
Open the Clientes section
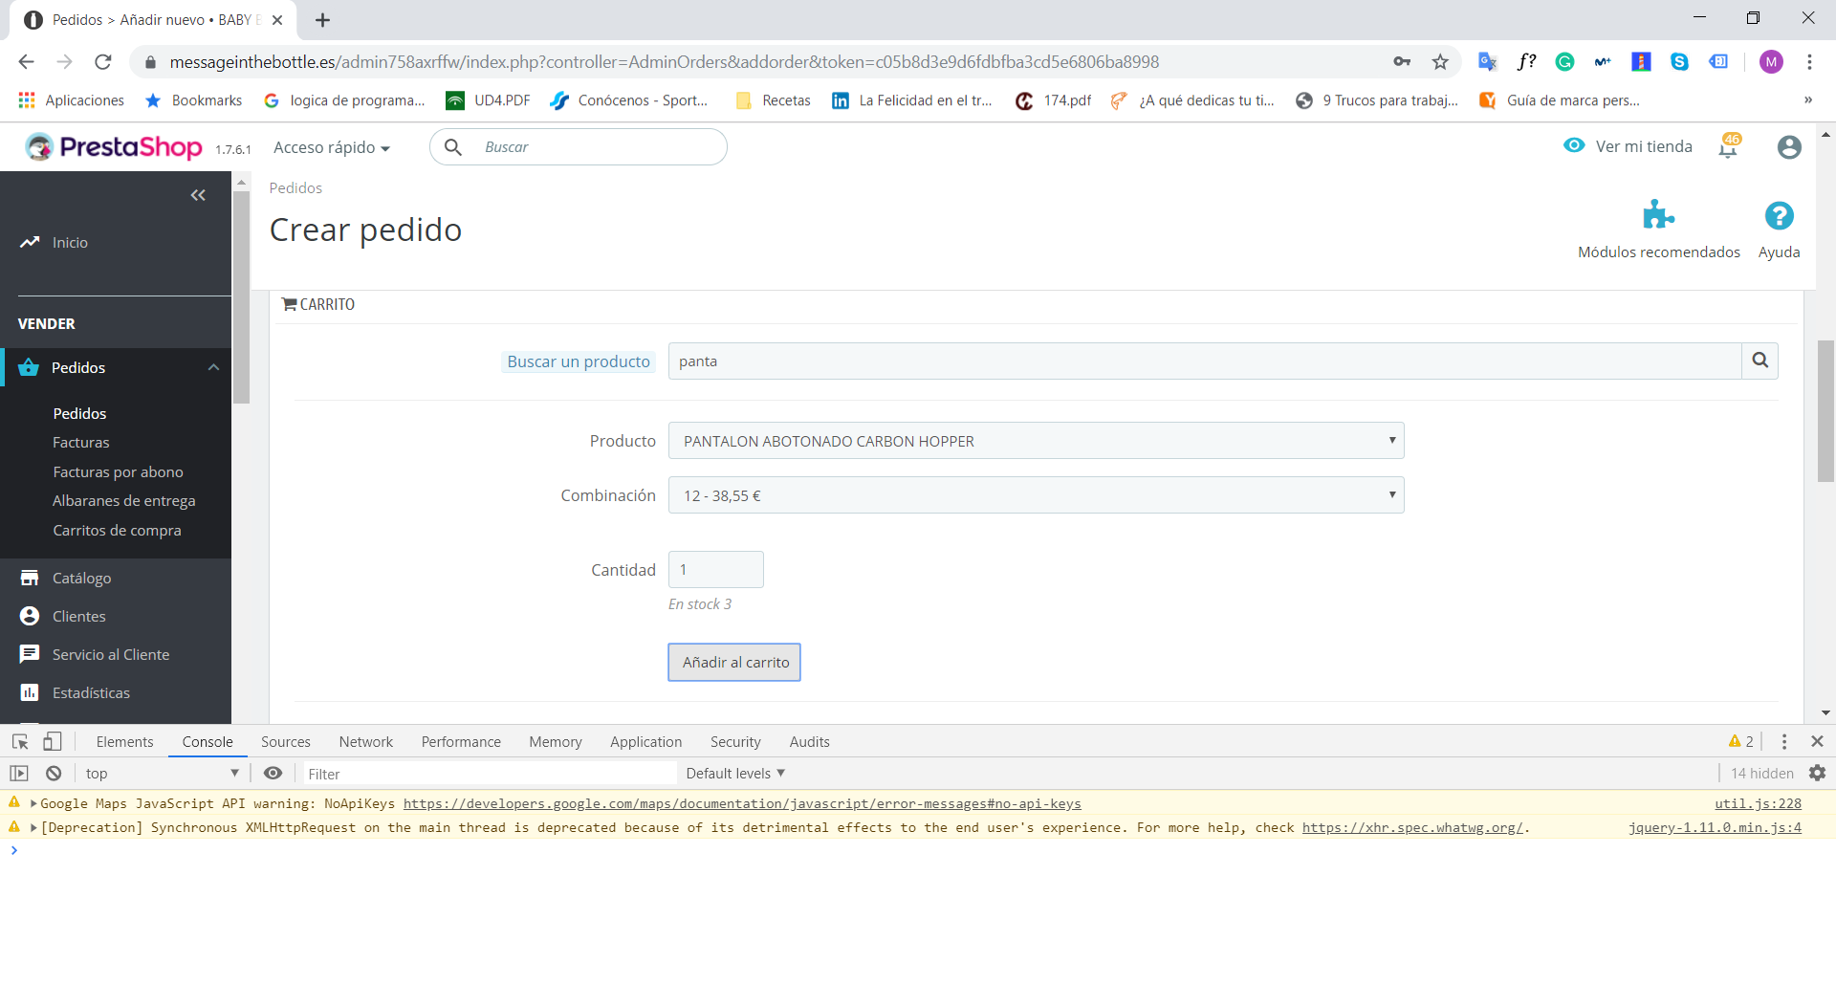[78, 617]
